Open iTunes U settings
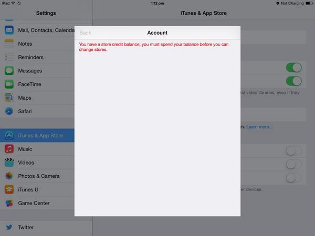This screenshot has height=236, width=315. tap(37, 189)
